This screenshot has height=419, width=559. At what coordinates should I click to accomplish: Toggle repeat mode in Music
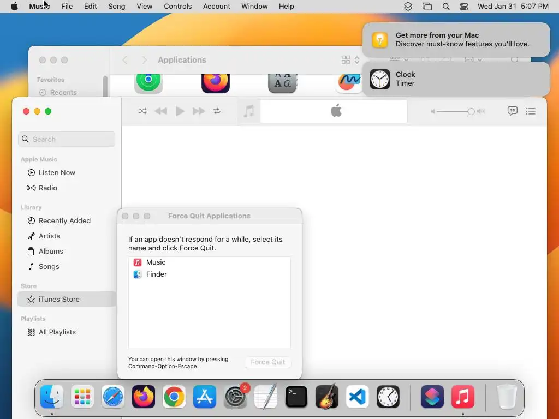tap(217, 111)
